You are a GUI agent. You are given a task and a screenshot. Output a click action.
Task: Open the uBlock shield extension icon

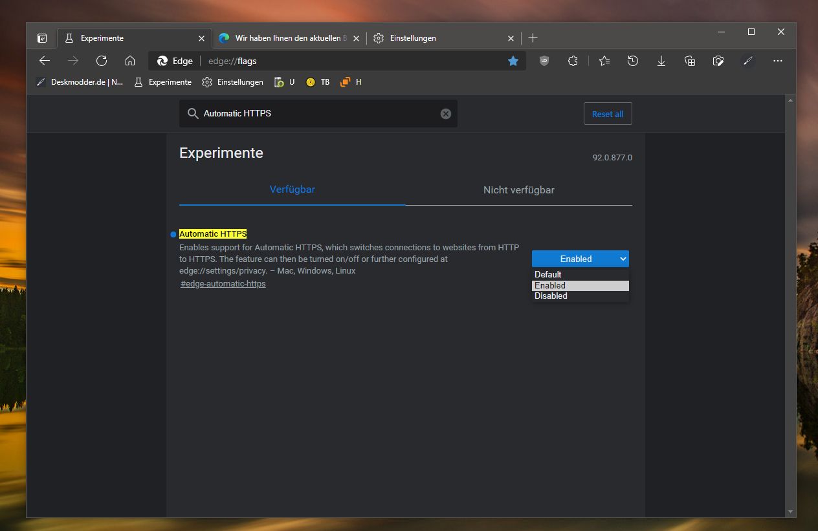click(x=544, y=61)
